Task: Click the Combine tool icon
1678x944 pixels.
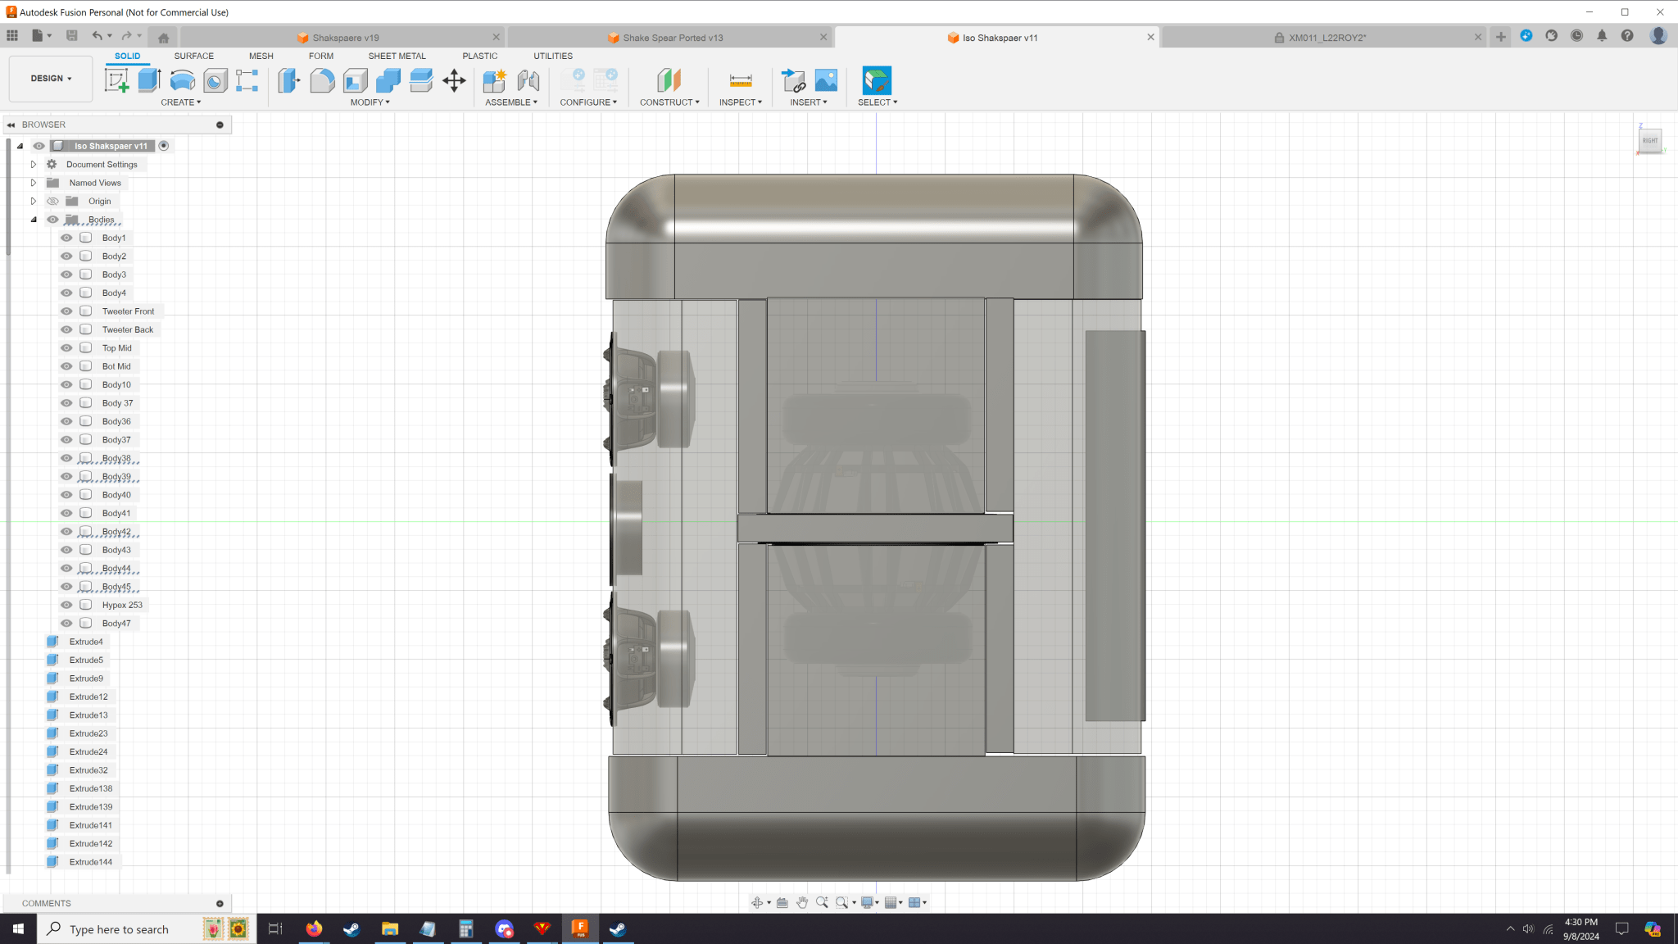Action: coord(388,80)
